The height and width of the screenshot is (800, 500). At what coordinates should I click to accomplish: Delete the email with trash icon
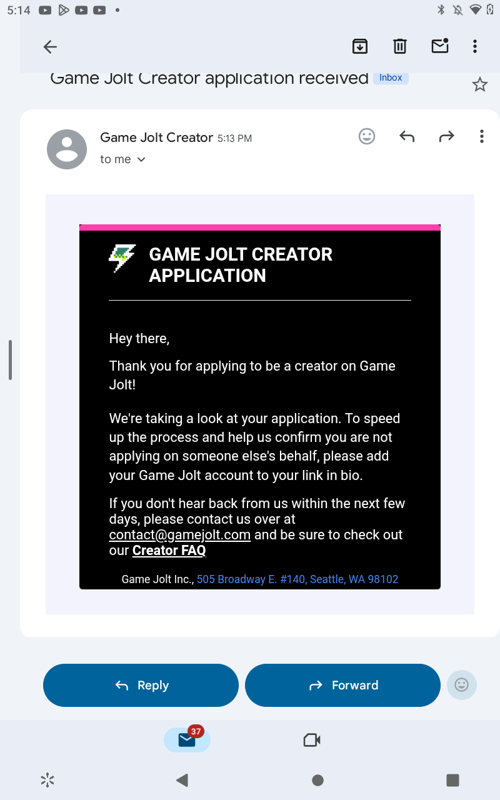point(400,46)
